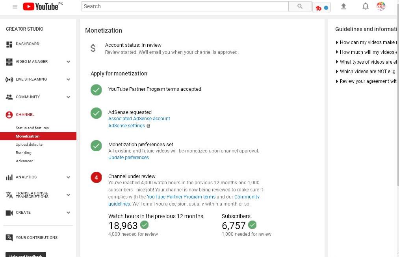Click the green check next to Partner Program terms
This screenshot has width=399, height=257.
[x=96, y=90]
